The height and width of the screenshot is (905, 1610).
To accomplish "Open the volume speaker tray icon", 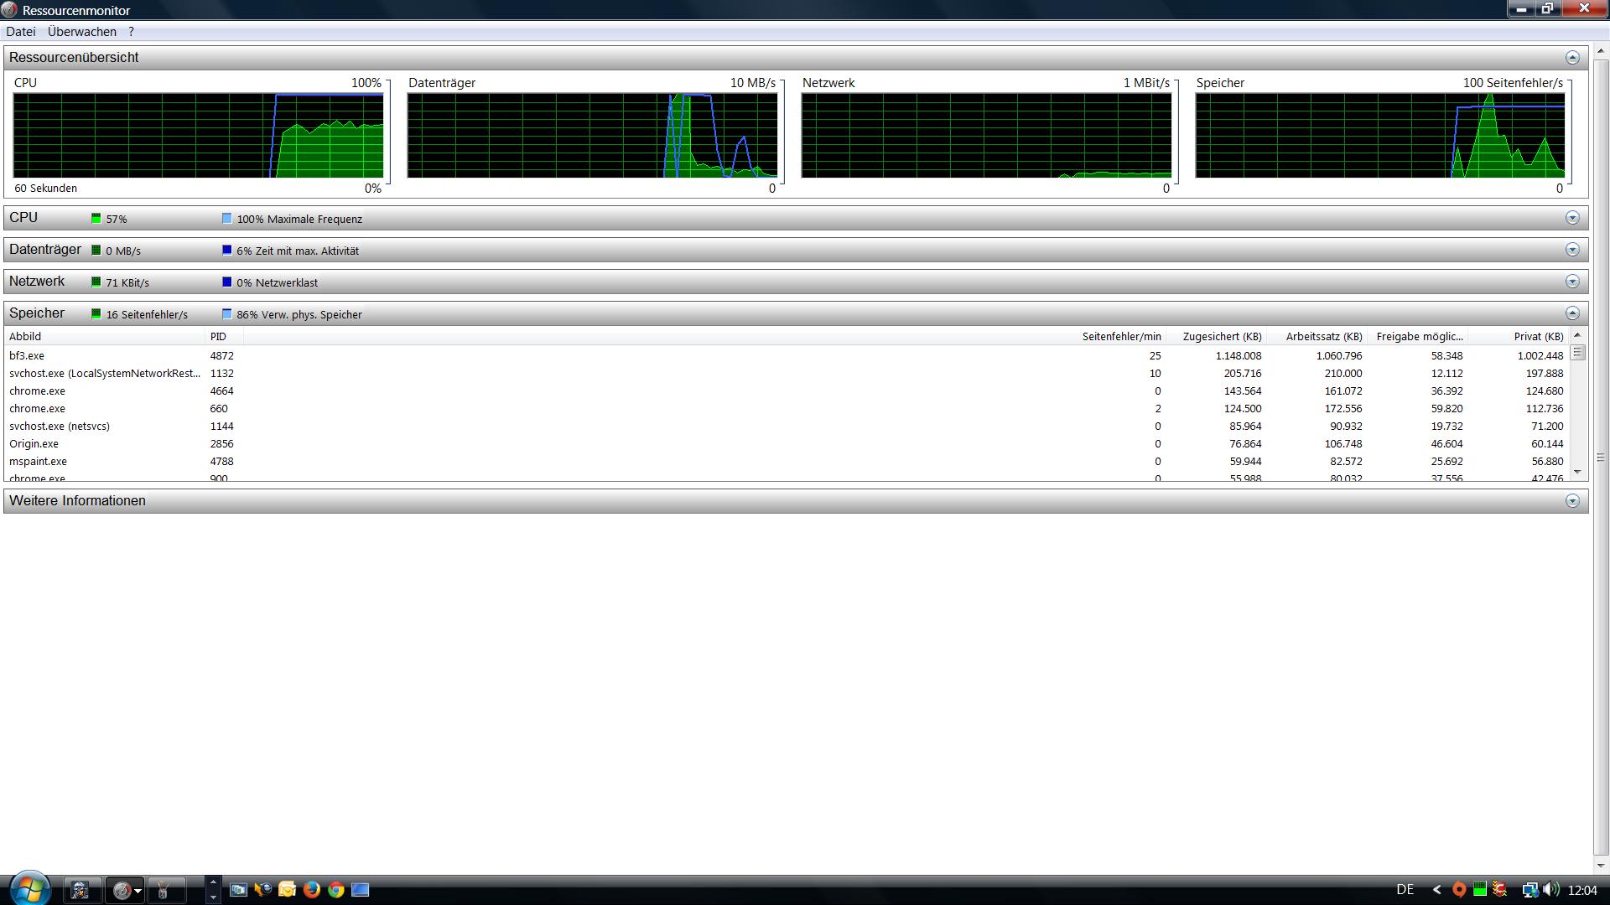I will coord(1550,890).
